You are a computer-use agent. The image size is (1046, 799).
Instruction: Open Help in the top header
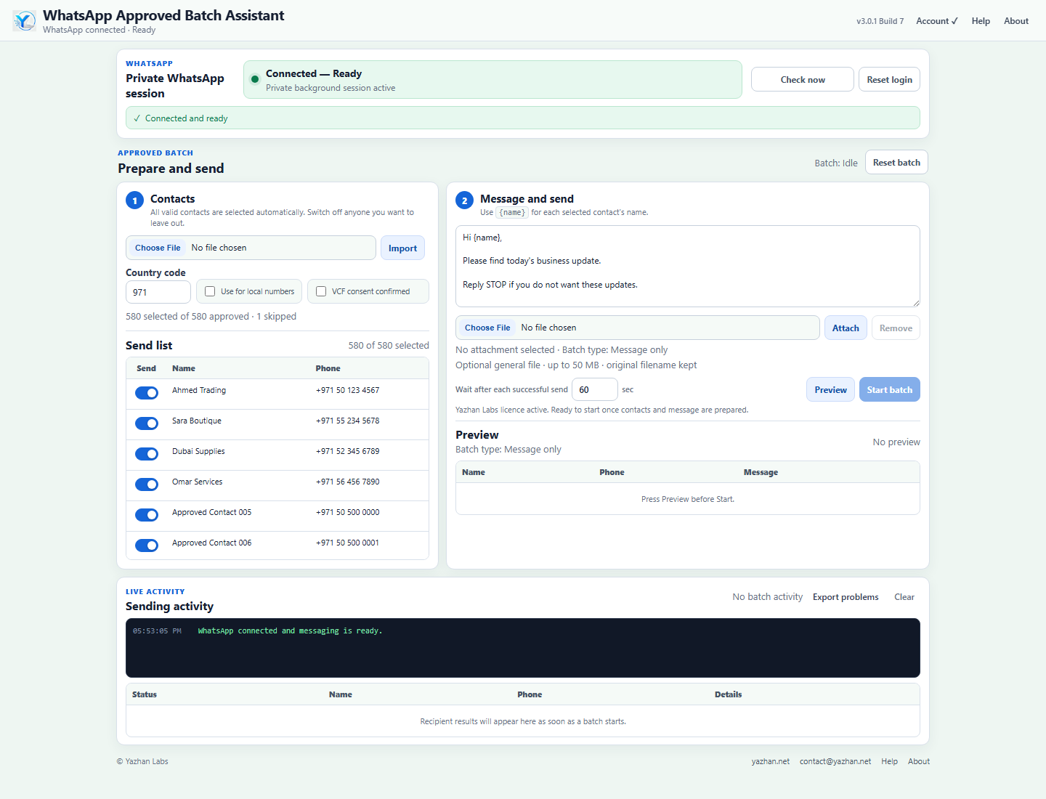(981, 21)
